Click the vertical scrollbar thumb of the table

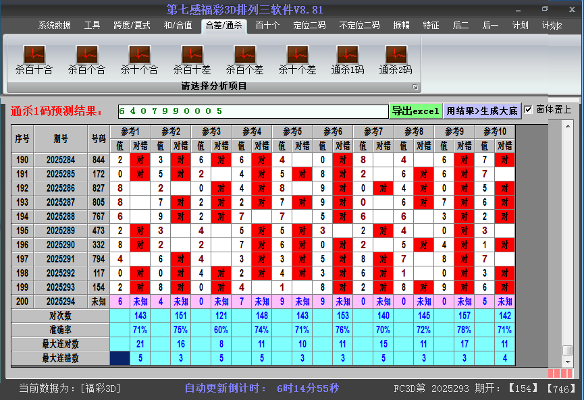567,350
